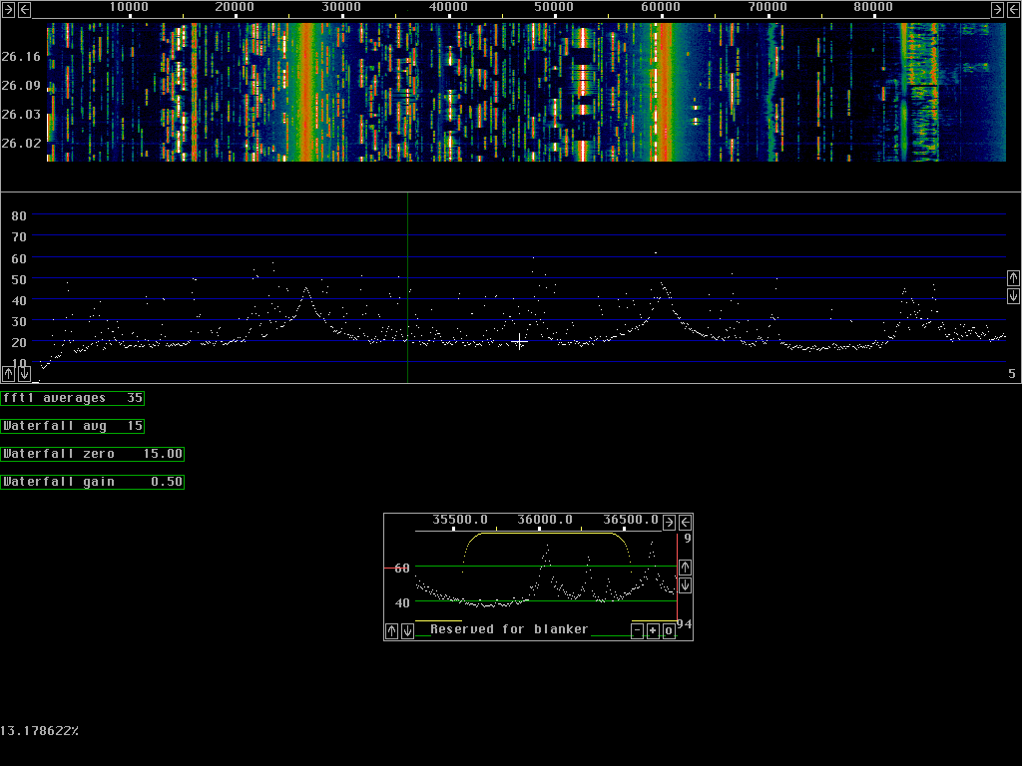This screenshot has width=1022, height=766.
Task: Click the 50000 frequency label on the waterfall scale
Action: pyautogui.click(x=554, y=7)
